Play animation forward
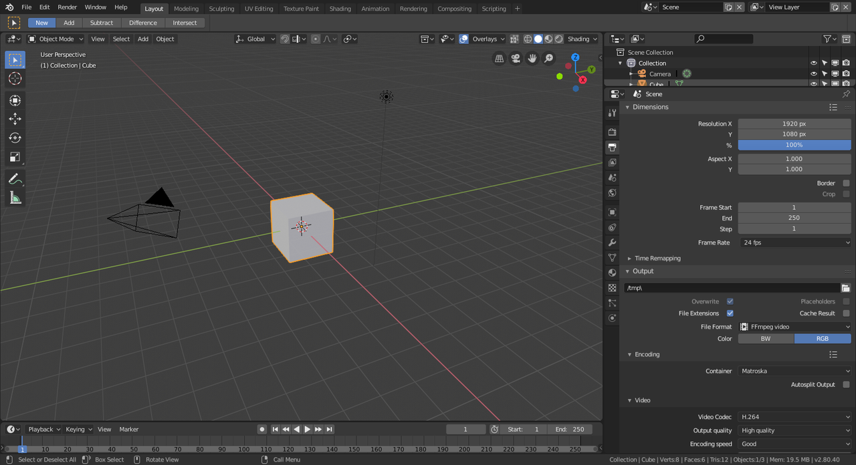 pos(308,430)
